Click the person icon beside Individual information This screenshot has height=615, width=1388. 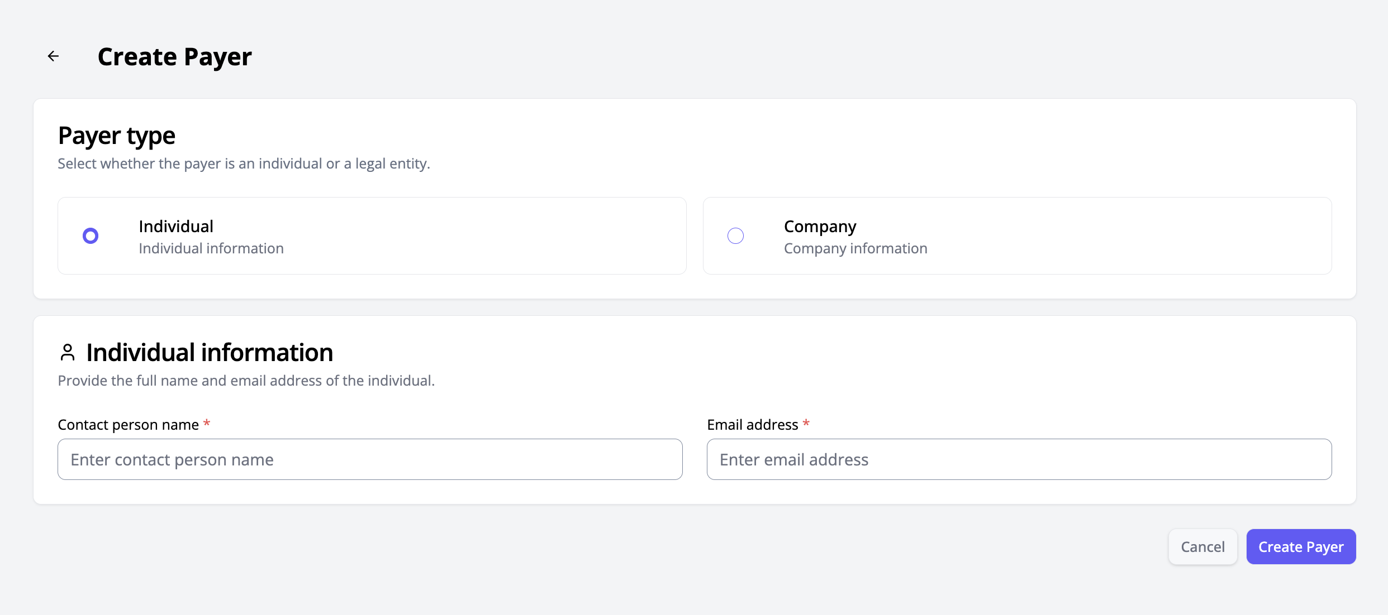68,353
